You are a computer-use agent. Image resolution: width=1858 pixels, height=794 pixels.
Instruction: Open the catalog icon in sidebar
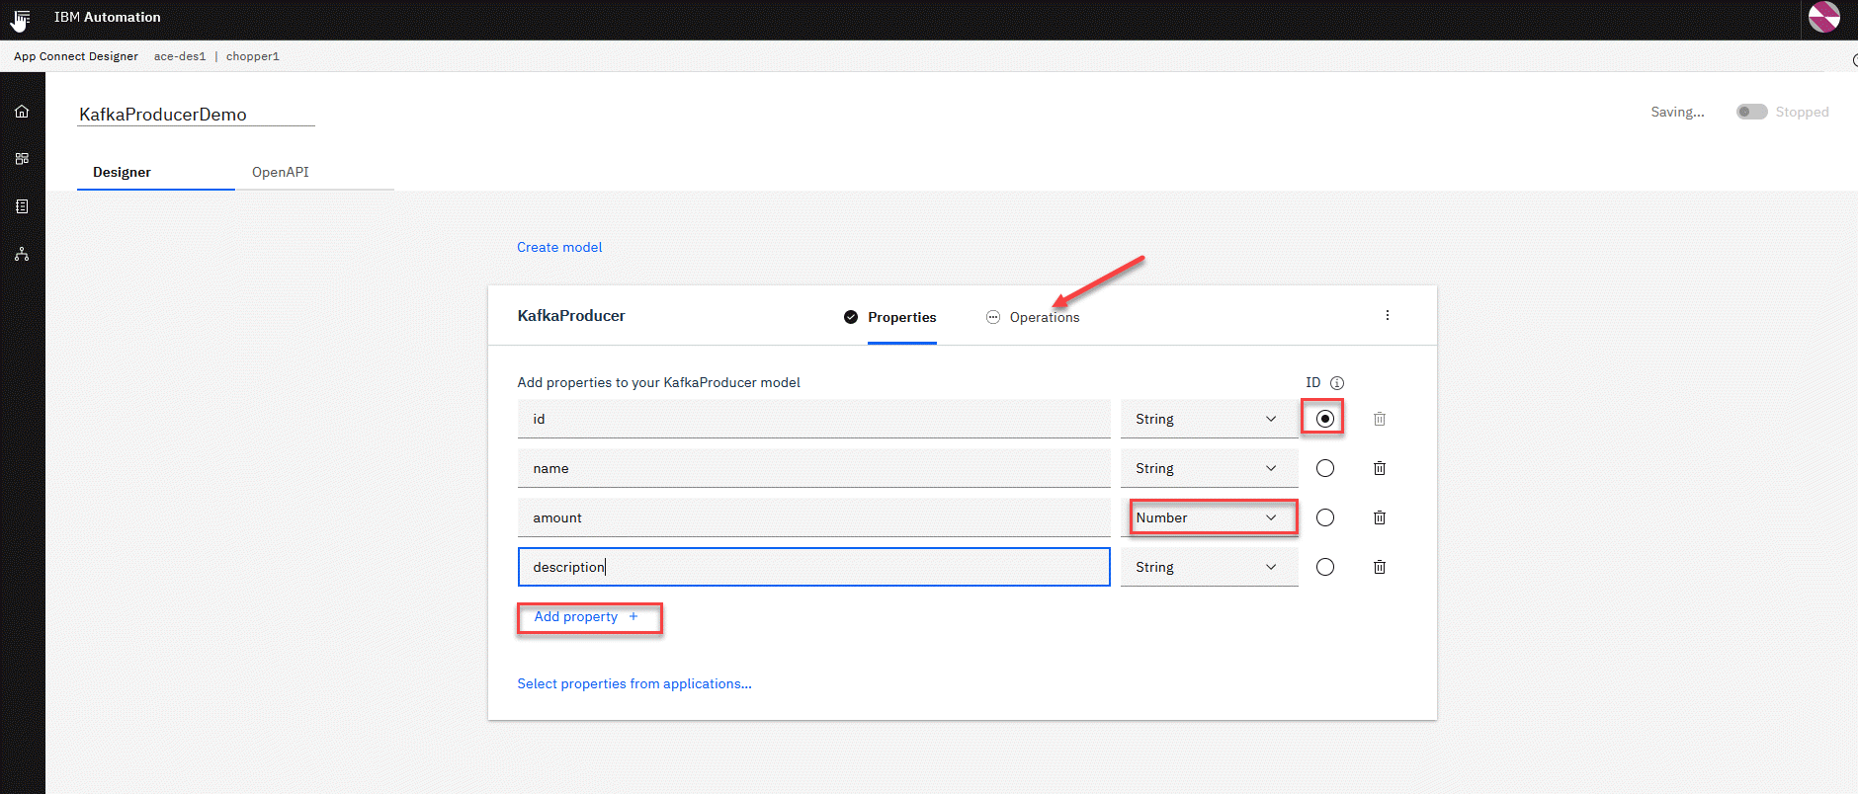22,159
